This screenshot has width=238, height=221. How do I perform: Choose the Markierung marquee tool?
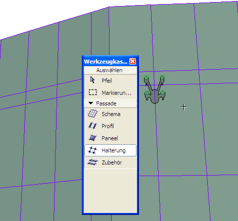pos(110,93)
